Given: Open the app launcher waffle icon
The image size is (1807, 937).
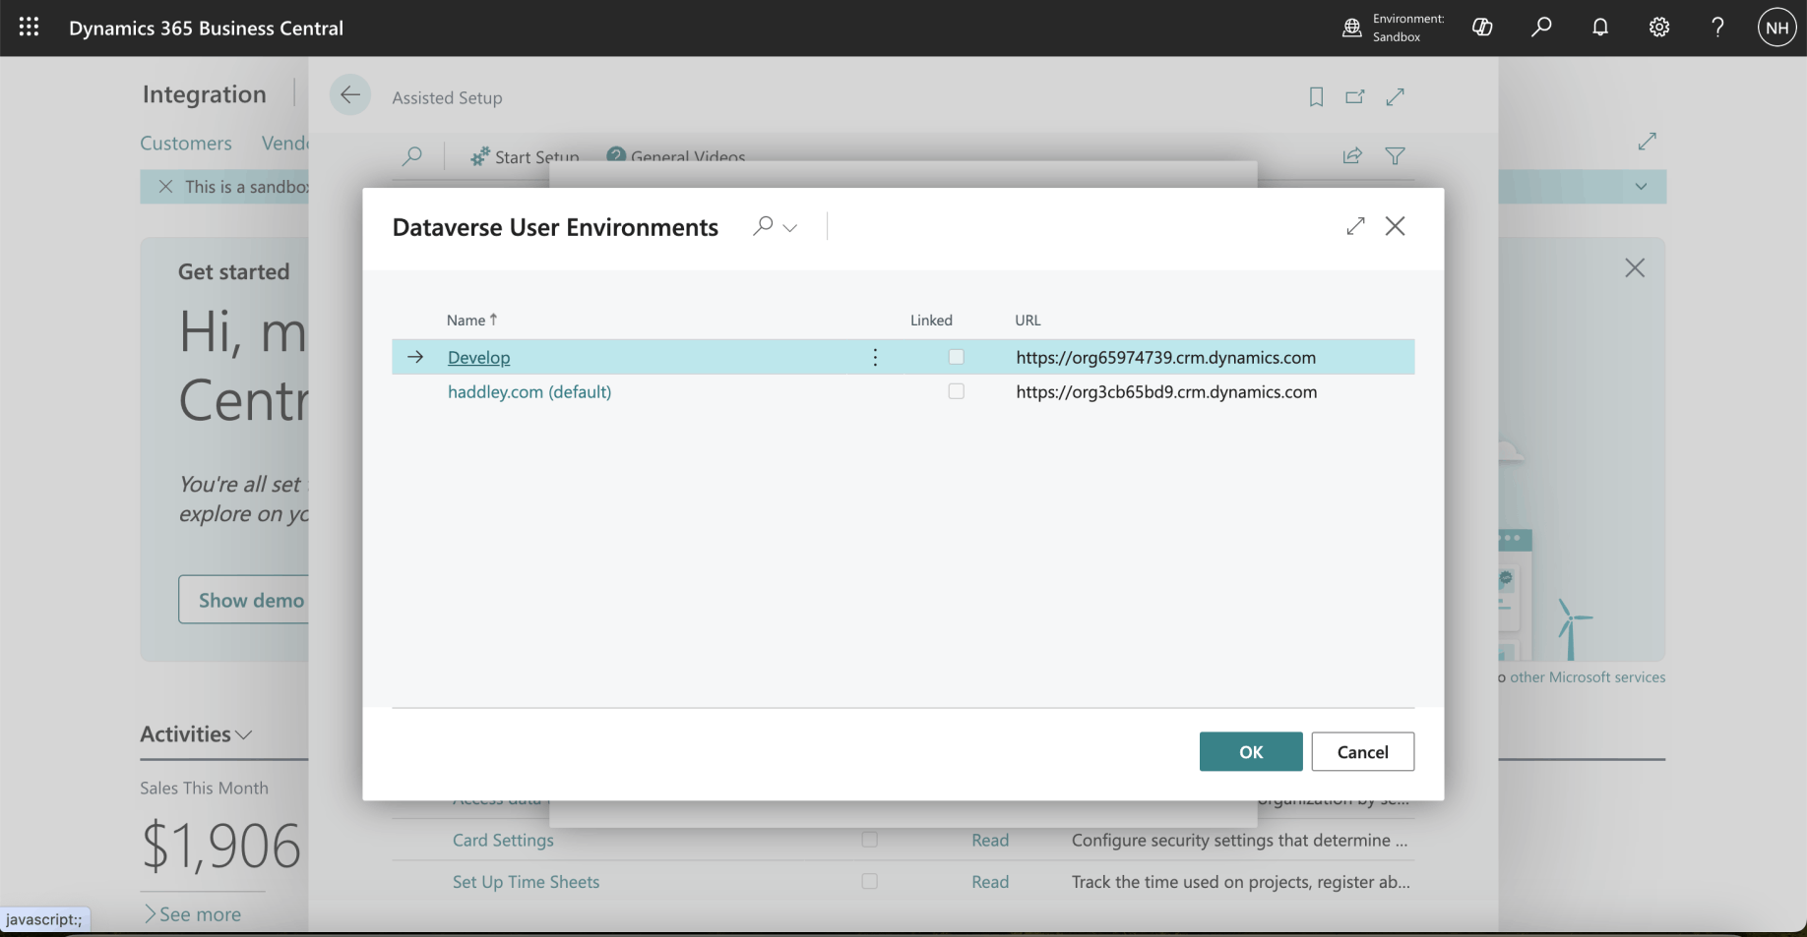Looking at the screenshot, I should [x=29, y=28].
